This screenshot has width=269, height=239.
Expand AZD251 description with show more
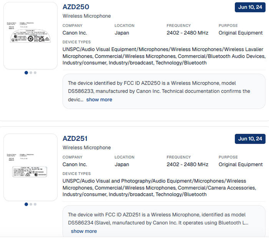tap(84, 231)
